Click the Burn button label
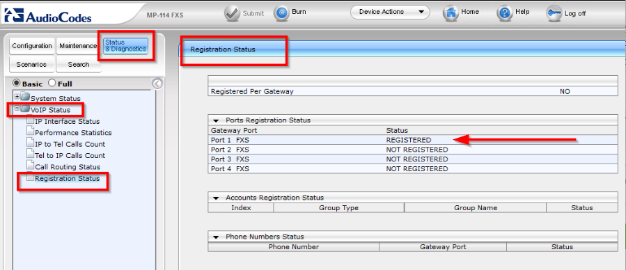This screenshot has width=626, height=270. [x=299, y=12]
